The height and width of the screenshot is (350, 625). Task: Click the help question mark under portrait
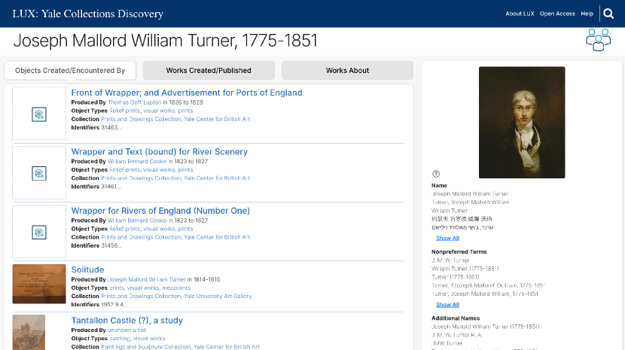click(436, 174)
